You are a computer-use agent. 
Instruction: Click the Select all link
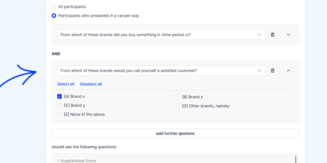(x=66, y=84)
